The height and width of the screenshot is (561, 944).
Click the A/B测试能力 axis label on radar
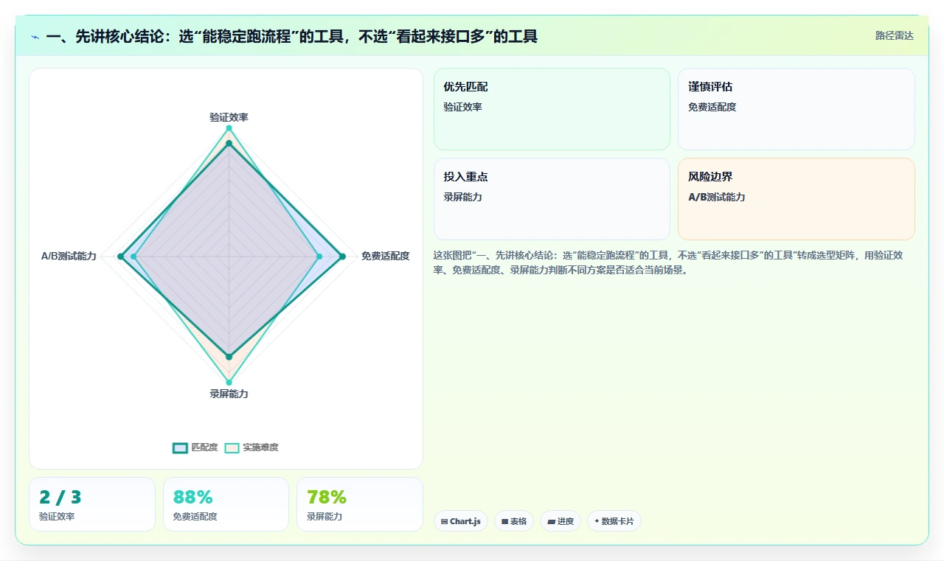coord(69,256)
